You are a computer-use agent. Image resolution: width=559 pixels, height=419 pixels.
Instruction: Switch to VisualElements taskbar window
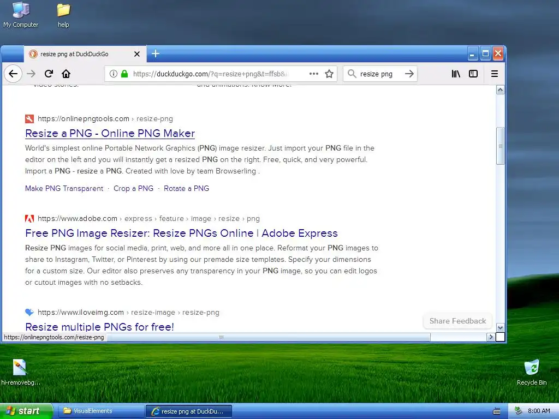pos(101,411)
